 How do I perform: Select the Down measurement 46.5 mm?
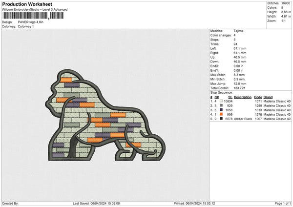click(x=240, y=62)
